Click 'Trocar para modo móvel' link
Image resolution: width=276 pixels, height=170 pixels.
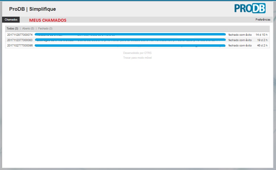[x=137, y=58]
